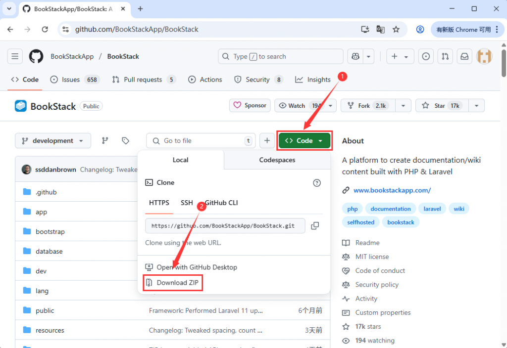Expand the Fork dropdown arrow
This screenshot has height=348, width=507.
(403, 106)
